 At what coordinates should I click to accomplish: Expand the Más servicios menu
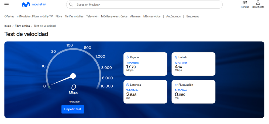pos(152,16)
